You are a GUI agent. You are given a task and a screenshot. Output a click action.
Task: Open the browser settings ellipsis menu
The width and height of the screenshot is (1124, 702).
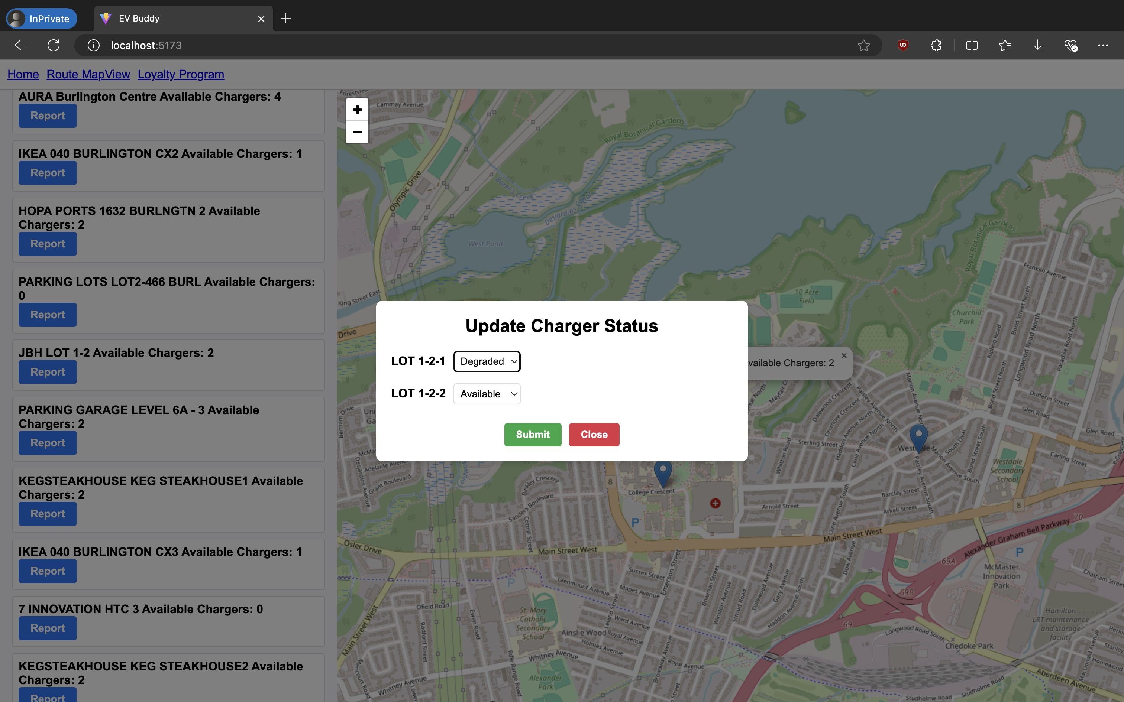1103,45
